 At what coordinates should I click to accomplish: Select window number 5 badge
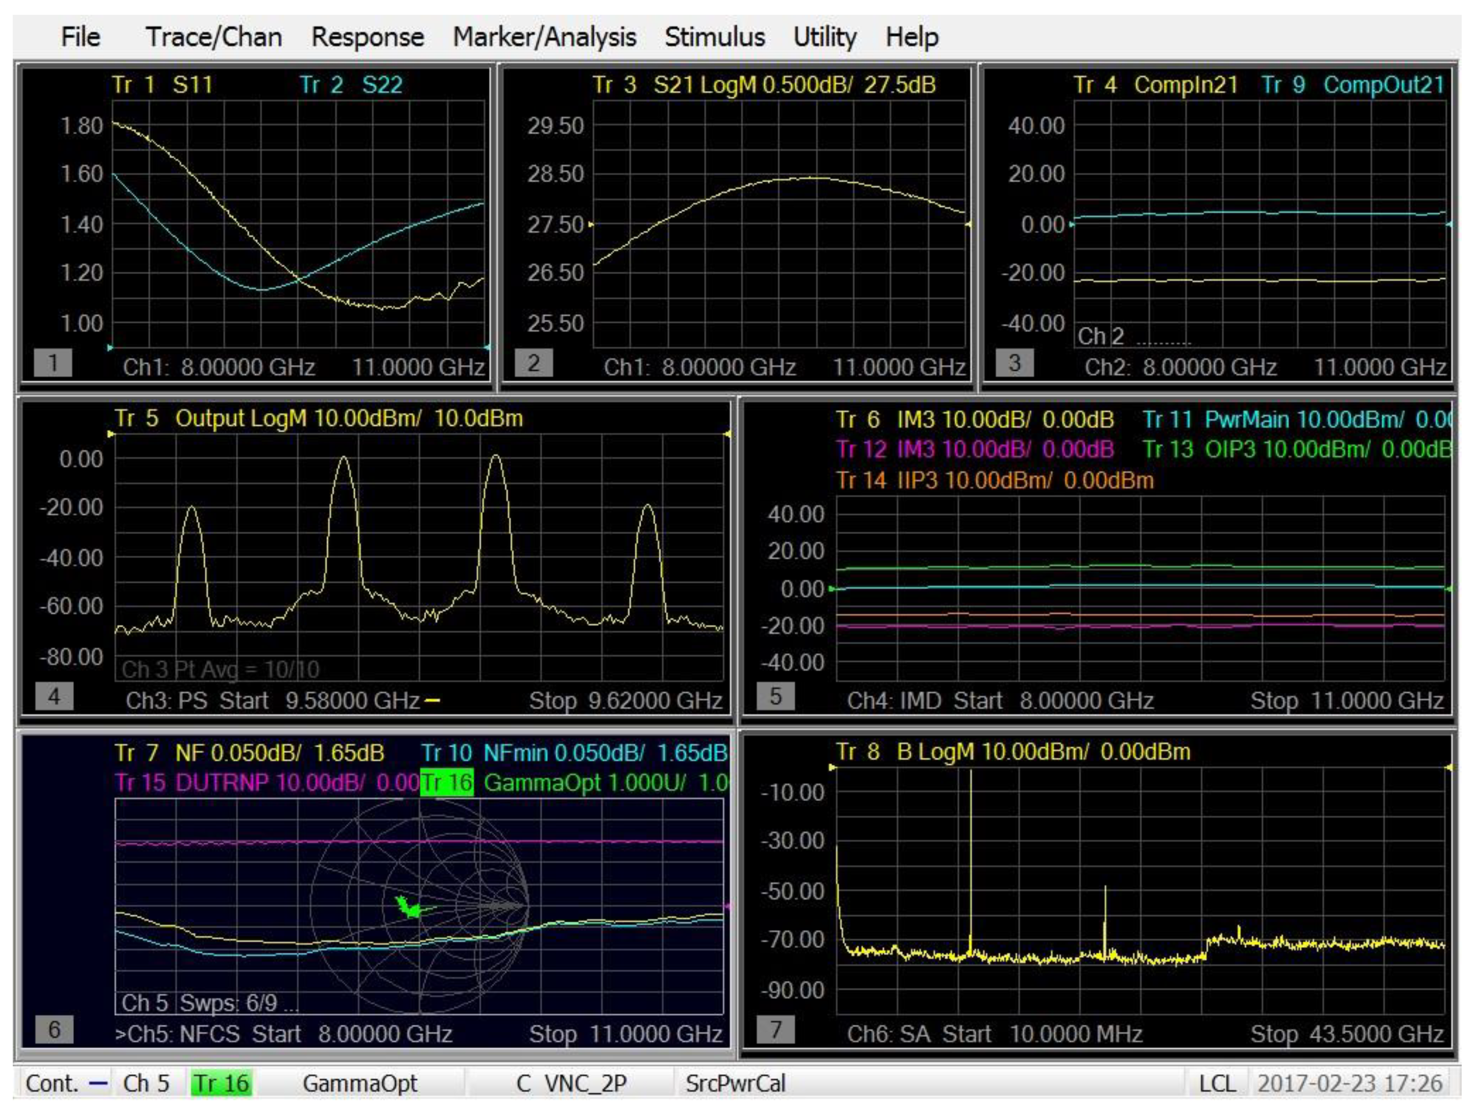tap(776, 696)
